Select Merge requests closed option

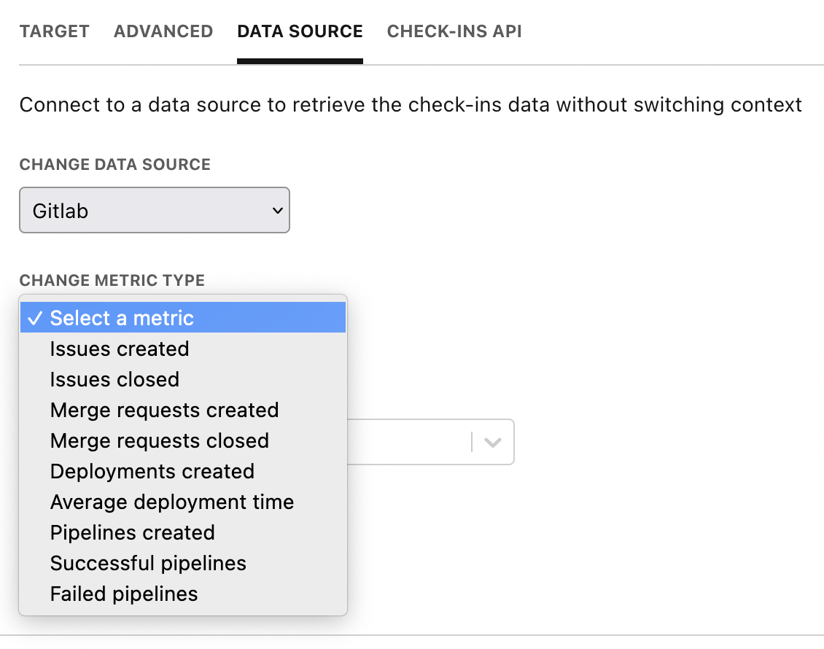tap(159, 440)
